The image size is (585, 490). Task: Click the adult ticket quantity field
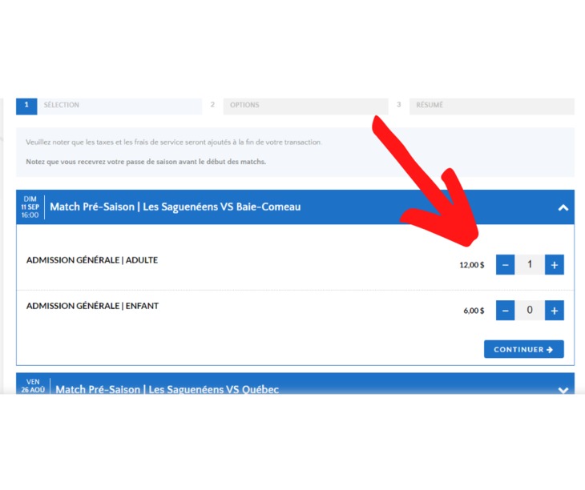coord(530,264)
